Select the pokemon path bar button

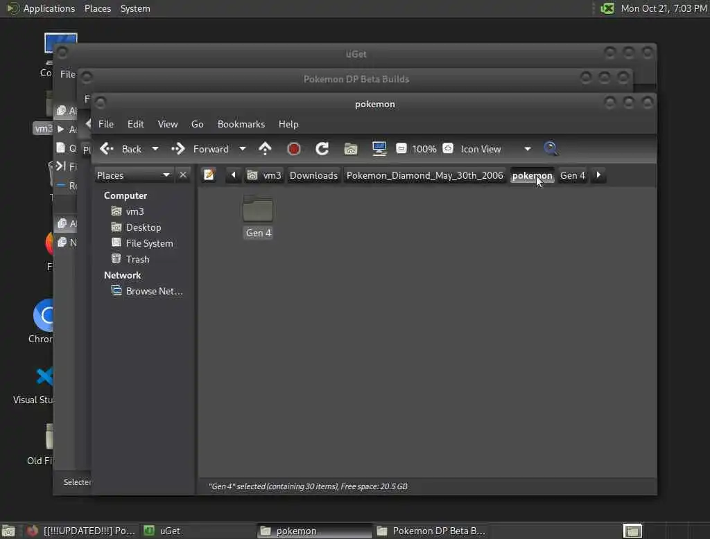click(532, 175)
